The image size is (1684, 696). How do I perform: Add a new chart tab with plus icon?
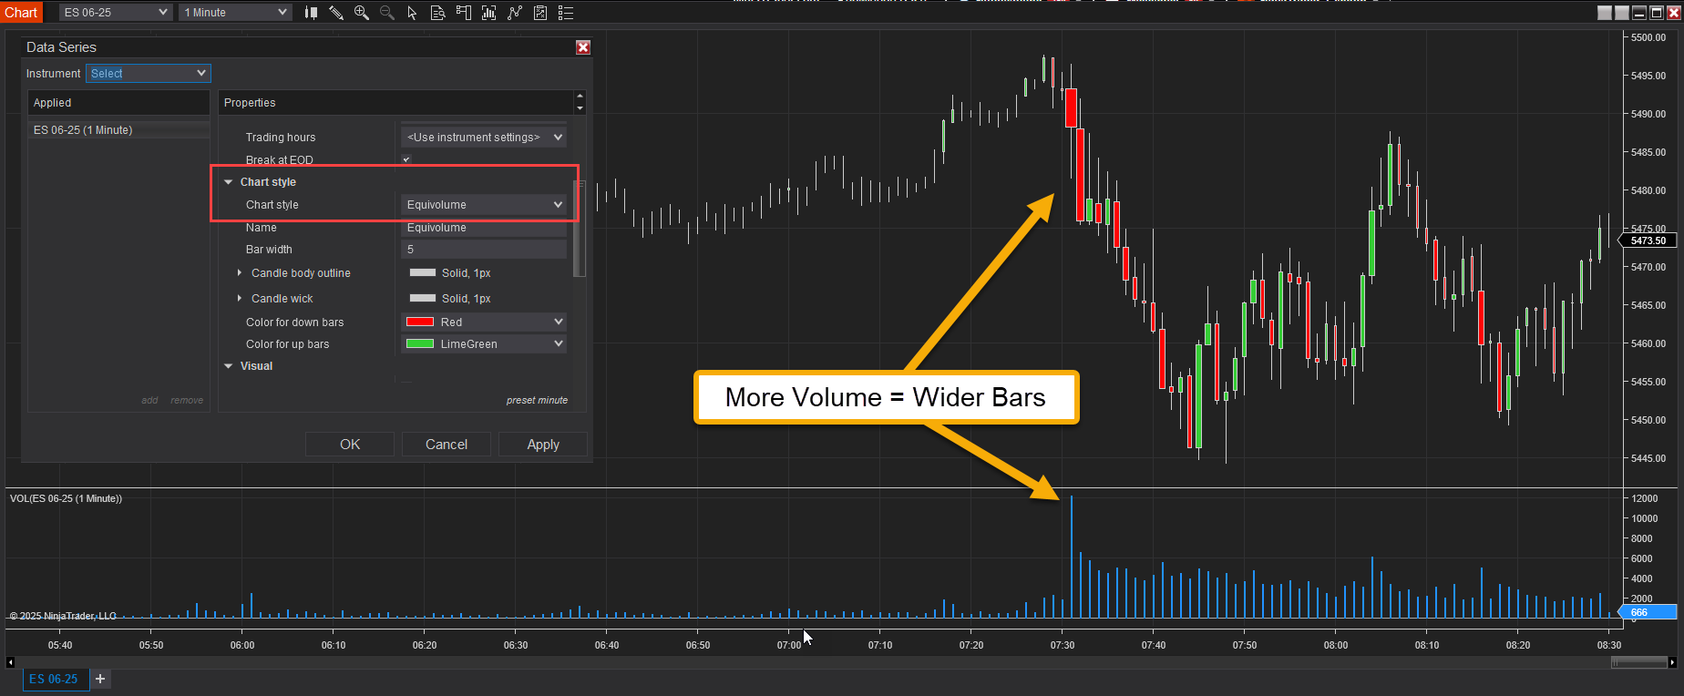tap(100, 679)
